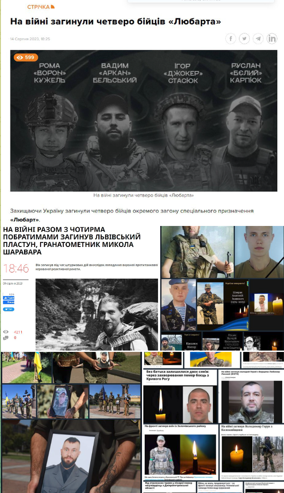Image resolution: width=284 pixels, height=493 pixels.
Task: Click the eye views counter badge
Action: pyautogui.click(x=25, y=58)
